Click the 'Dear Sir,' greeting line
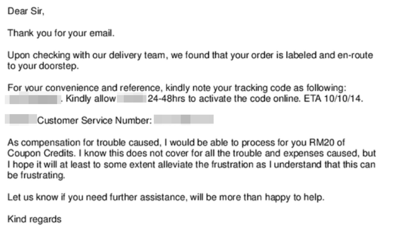The image size is (393, 230). (26, 11)
